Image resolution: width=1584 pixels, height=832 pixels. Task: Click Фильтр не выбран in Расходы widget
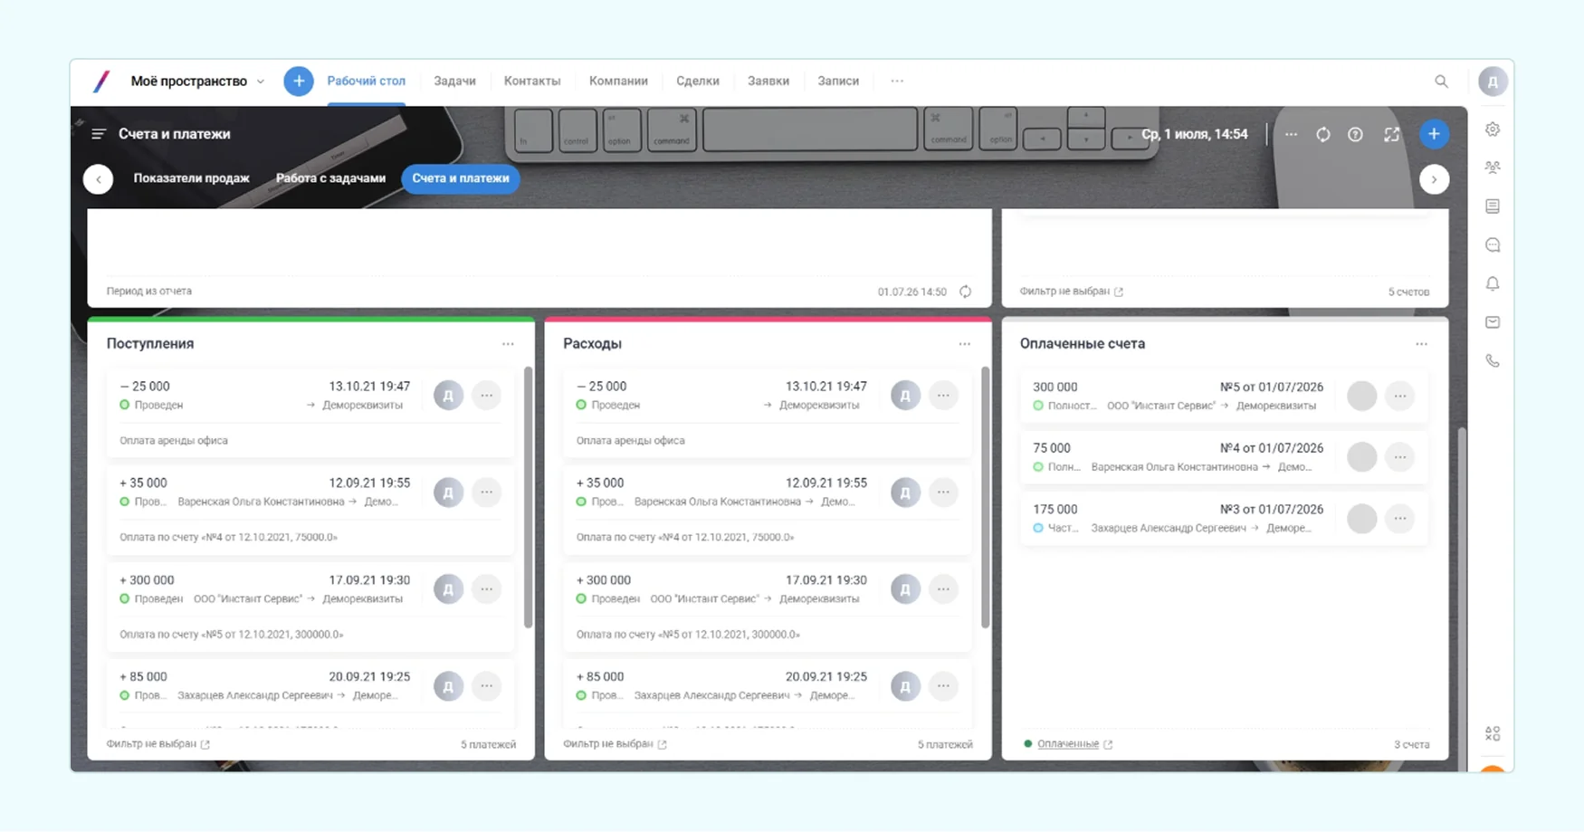tap(608, 744)
